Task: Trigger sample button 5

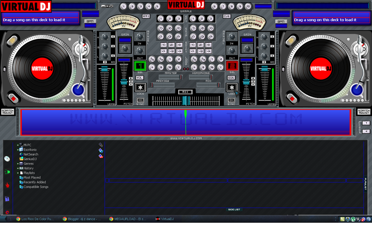Action: click(157, 6)
